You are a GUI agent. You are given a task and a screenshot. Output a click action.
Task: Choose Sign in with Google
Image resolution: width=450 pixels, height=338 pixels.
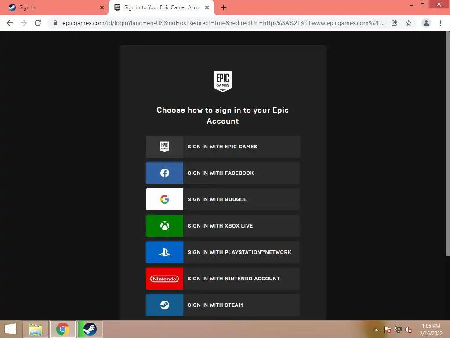click(x=223, y=199)
